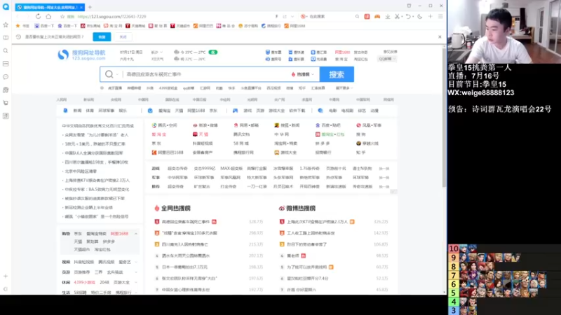
Task: Click the browser reload button
Action: tap(38, 16)
